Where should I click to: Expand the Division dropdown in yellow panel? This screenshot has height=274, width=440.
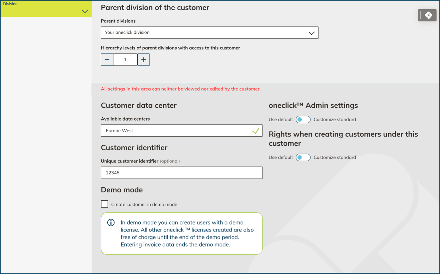[85, 11]
